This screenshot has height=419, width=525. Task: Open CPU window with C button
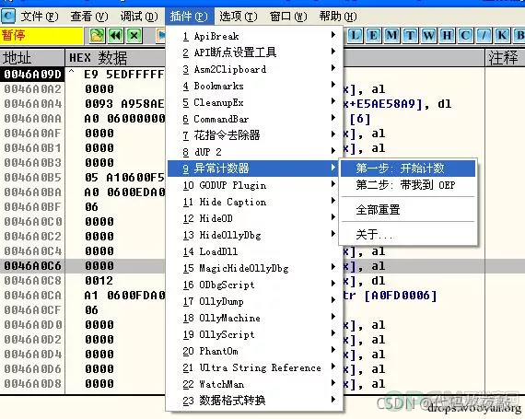pos(465,35)
